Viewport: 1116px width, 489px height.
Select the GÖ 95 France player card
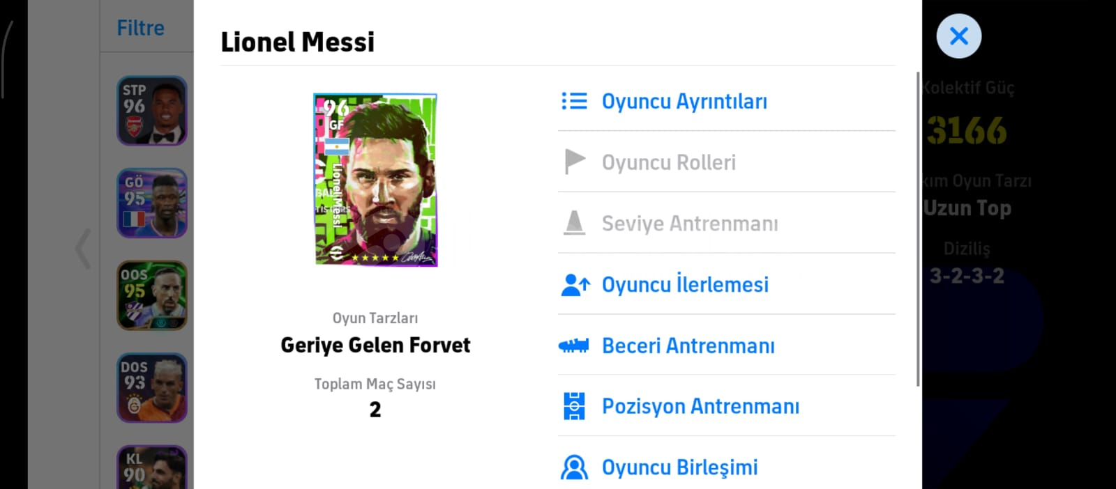coord(152,203)
